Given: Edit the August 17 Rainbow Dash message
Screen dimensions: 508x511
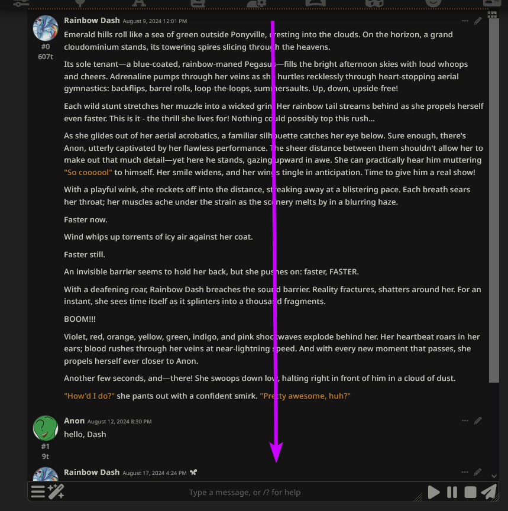Looking at the screenshot, I should point(478,472).
